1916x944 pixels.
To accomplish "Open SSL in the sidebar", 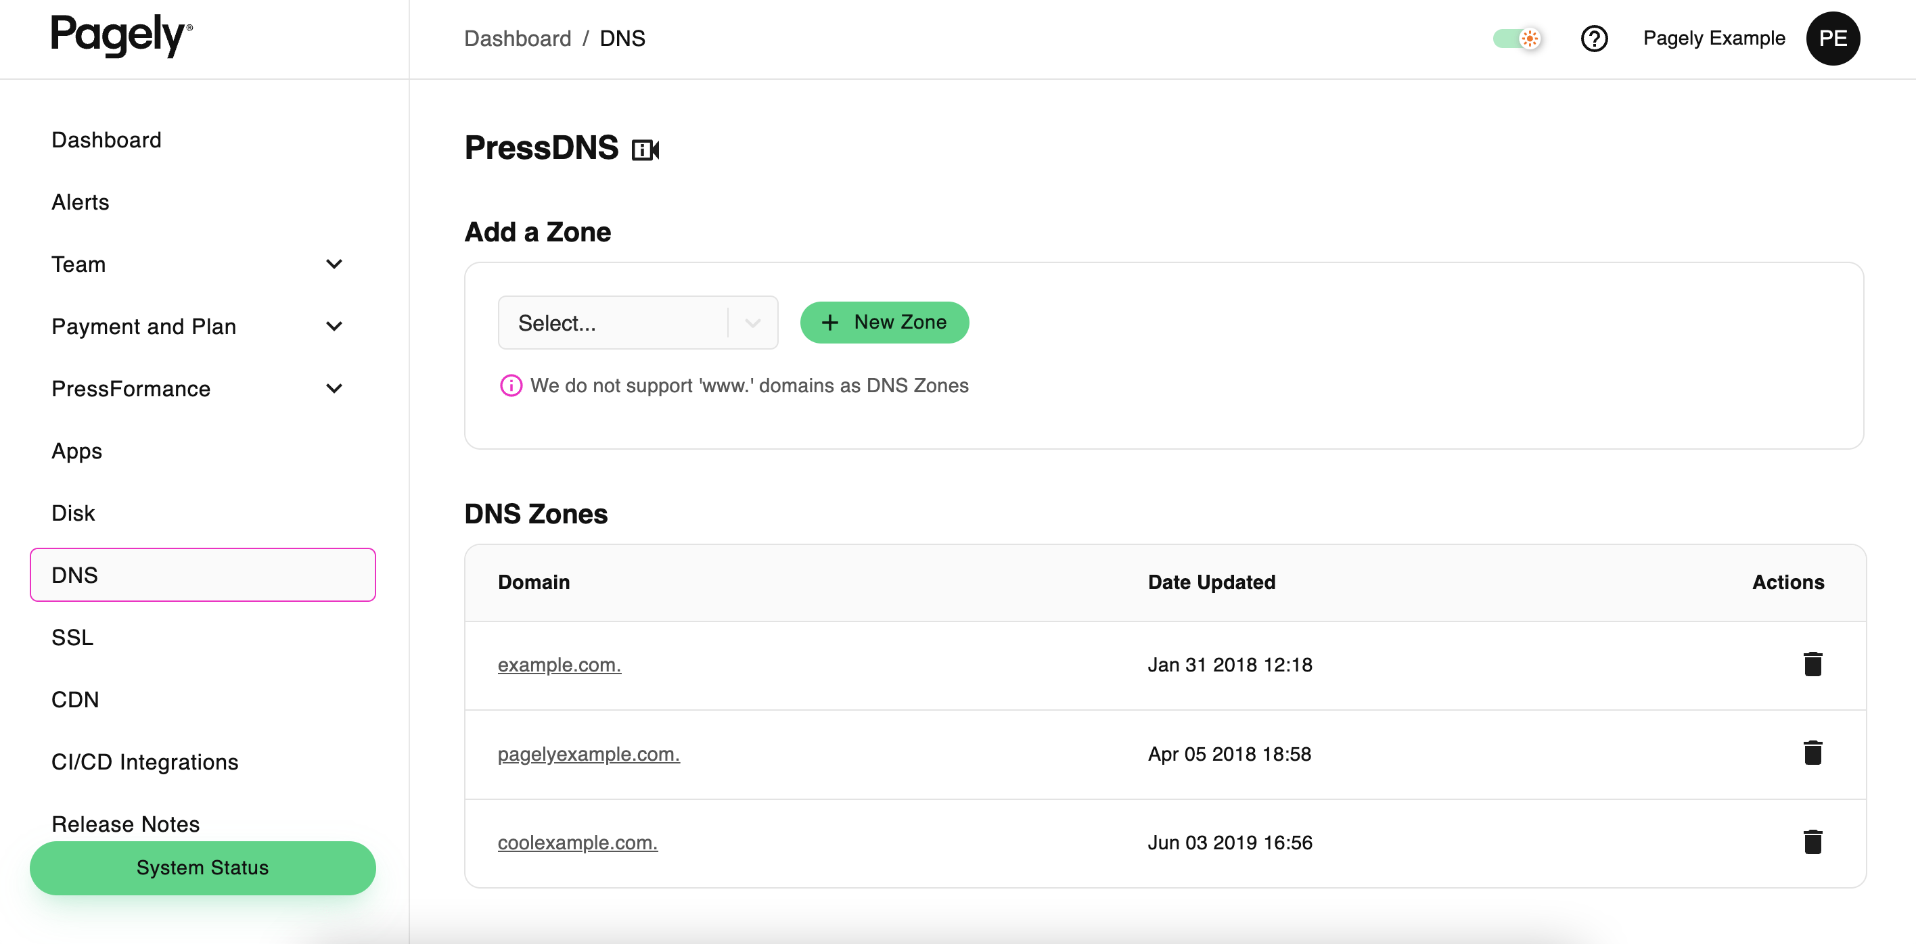I will pos(72,637).
